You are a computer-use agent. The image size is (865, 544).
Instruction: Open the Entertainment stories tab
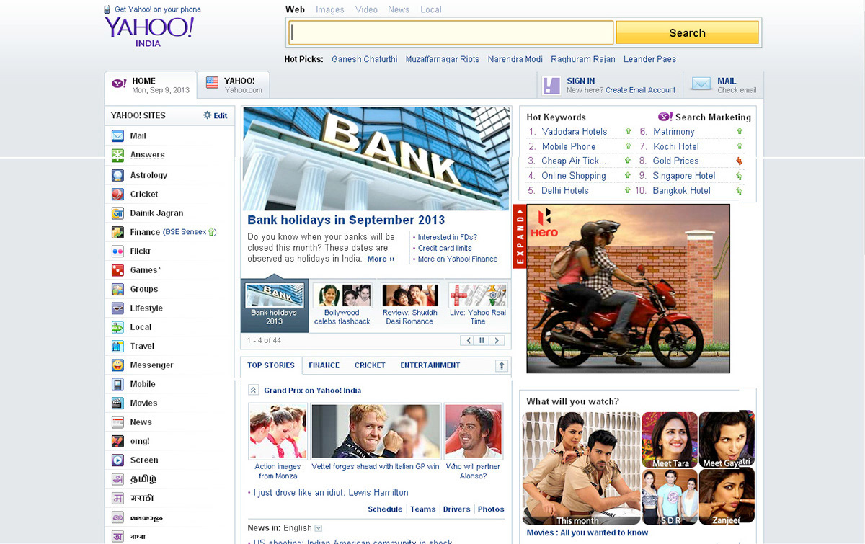coord(430,365)
